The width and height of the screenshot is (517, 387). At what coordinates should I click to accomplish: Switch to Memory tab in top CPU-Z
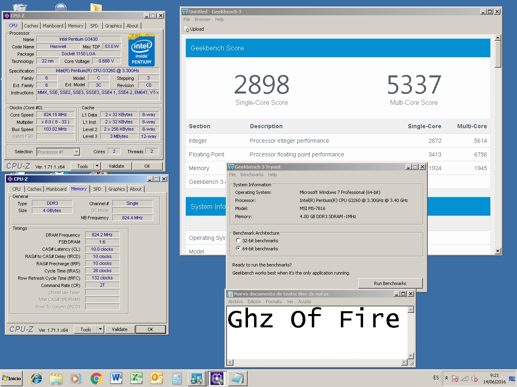[x=76, y=26]
